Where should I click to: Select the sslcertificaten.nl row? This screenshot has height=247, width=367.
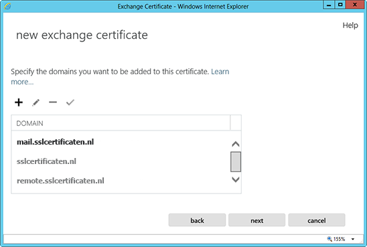(121, 161)
